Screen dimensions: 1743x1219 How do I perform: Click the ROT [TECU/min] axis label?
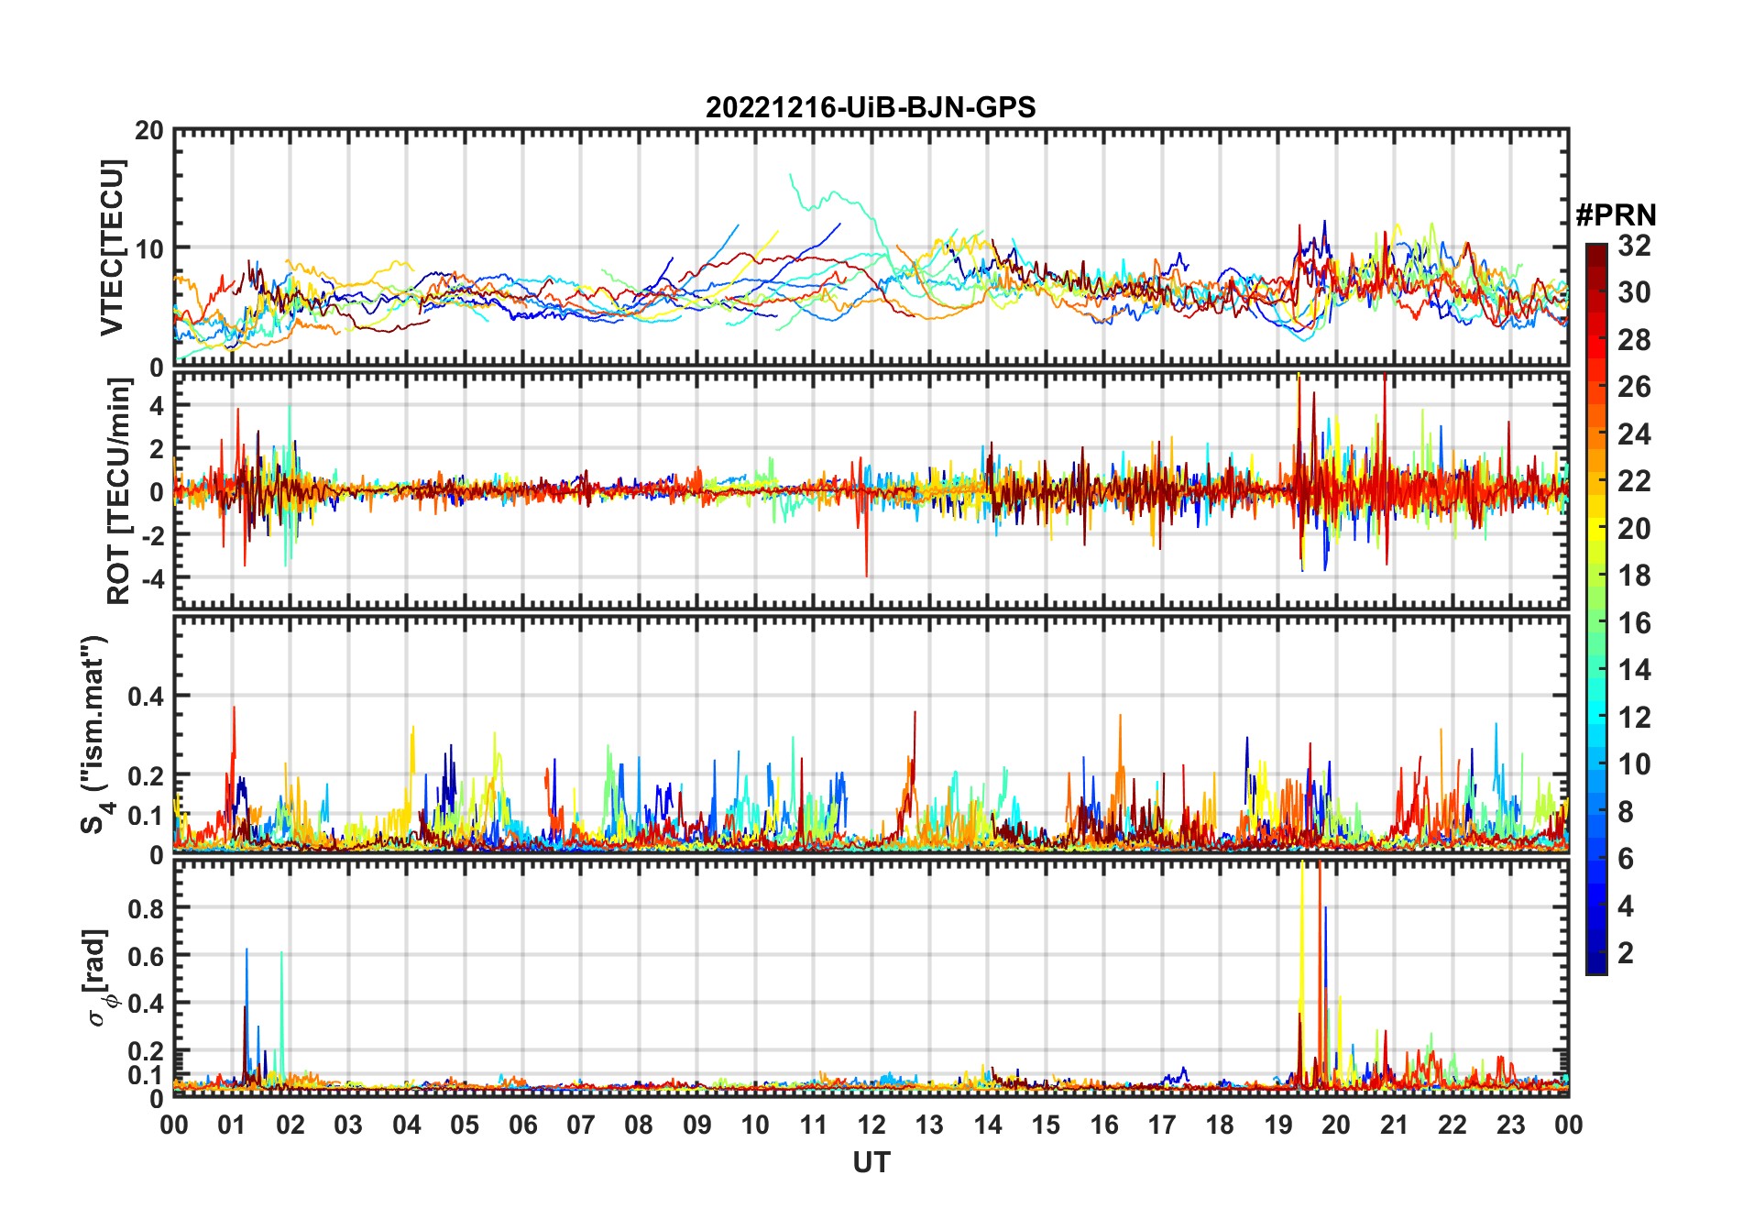point(118,491)
